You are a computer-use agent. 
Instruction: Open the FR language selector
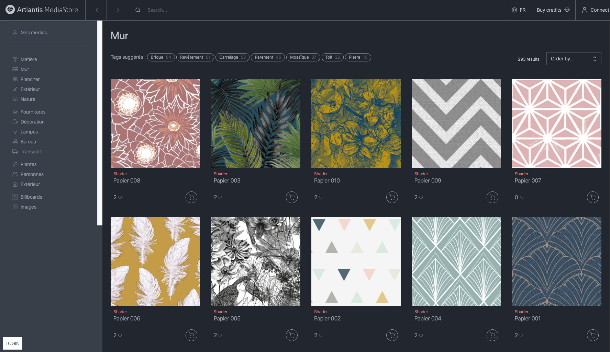519,10
